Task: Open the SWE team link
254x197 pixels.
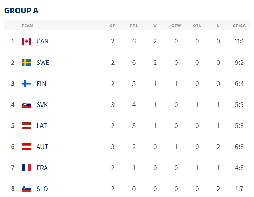Action: click(x=43, y=63)
